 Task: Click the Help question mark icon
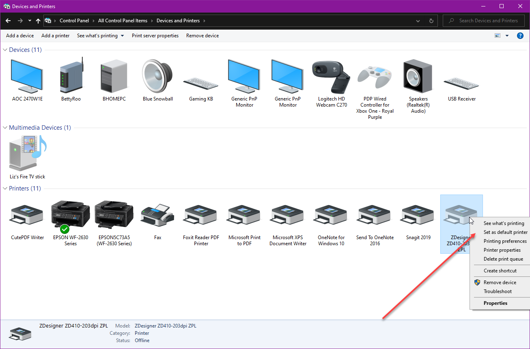pyautogui.click(x=520, y=36)
